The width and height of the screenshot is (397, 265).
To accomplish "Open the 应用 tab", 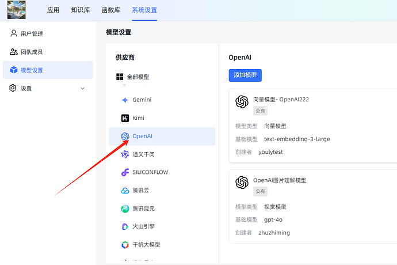I will click(x=53, y=10).
